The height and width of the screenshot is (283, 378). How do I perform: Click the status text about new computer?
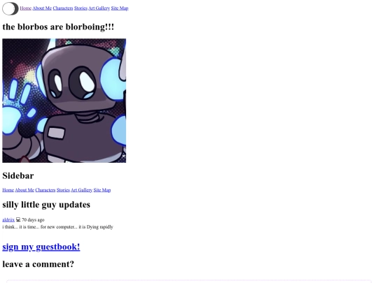click(58, 227)
